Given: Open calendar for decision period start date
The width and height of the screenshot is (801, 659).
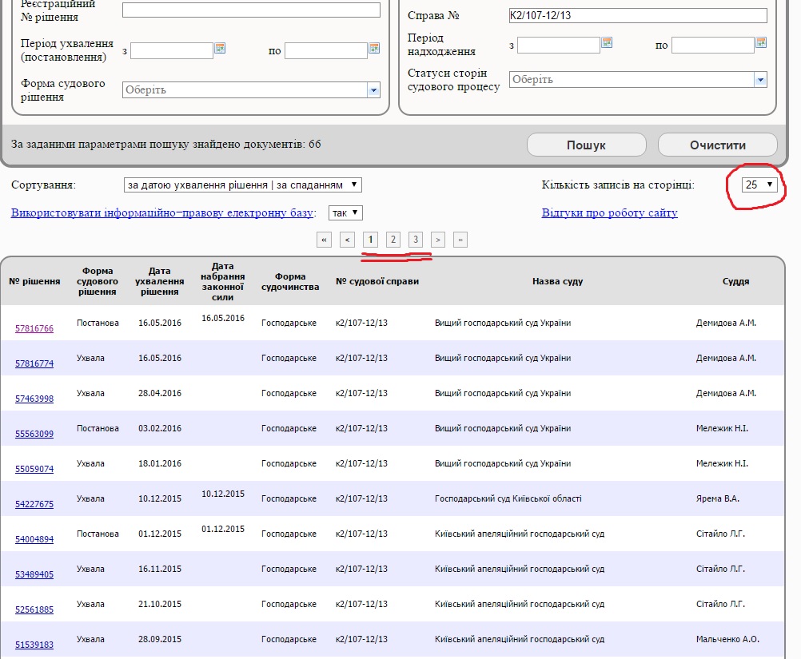Looking at the screenshot, I should 220,49.
